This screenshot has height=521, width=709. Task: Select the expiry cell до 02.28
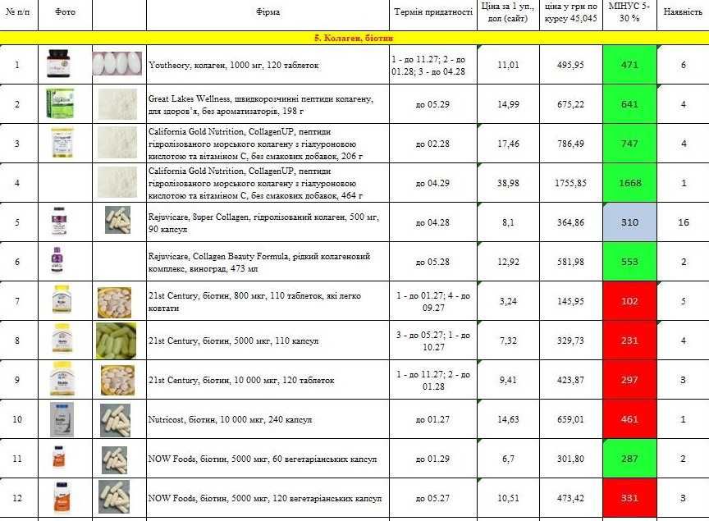(433, 144)
